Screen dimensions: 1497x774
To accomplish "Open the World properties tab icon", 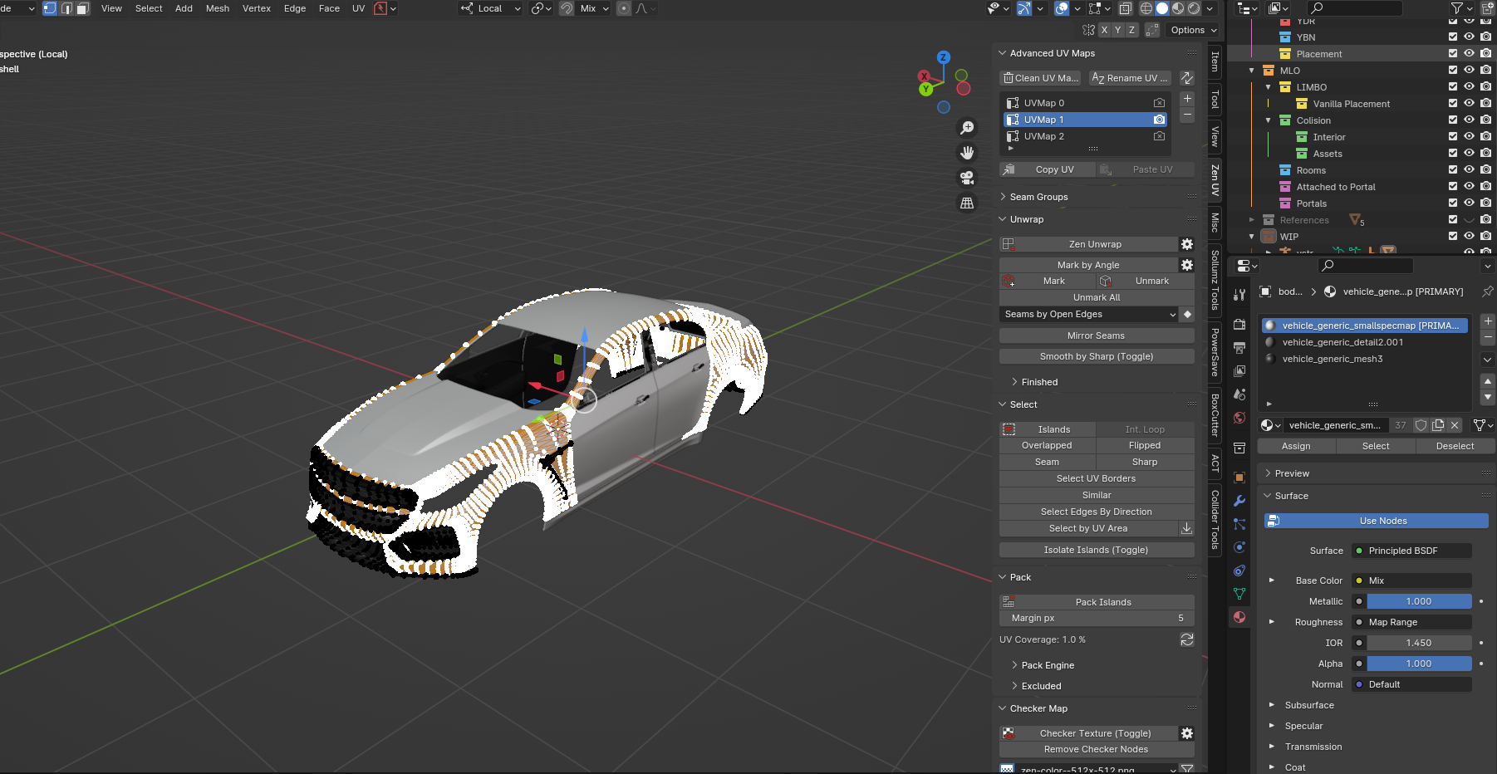I will click(1239, 418).
